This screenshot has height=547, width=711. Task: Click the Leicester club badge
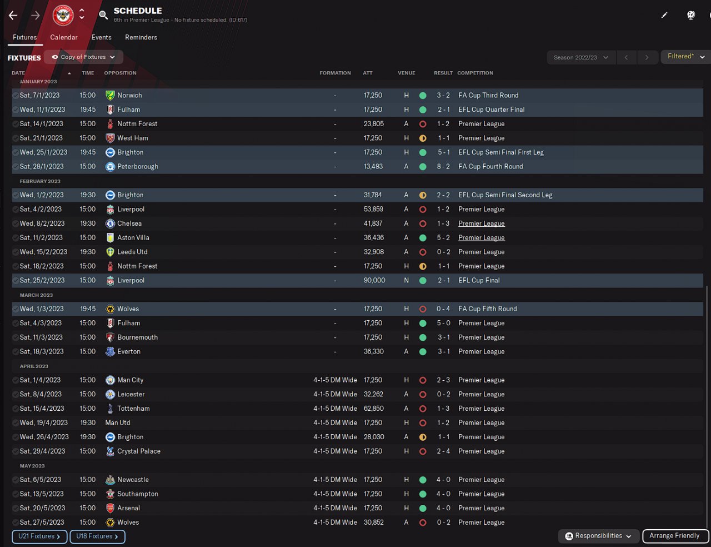[x=110, y=395]
